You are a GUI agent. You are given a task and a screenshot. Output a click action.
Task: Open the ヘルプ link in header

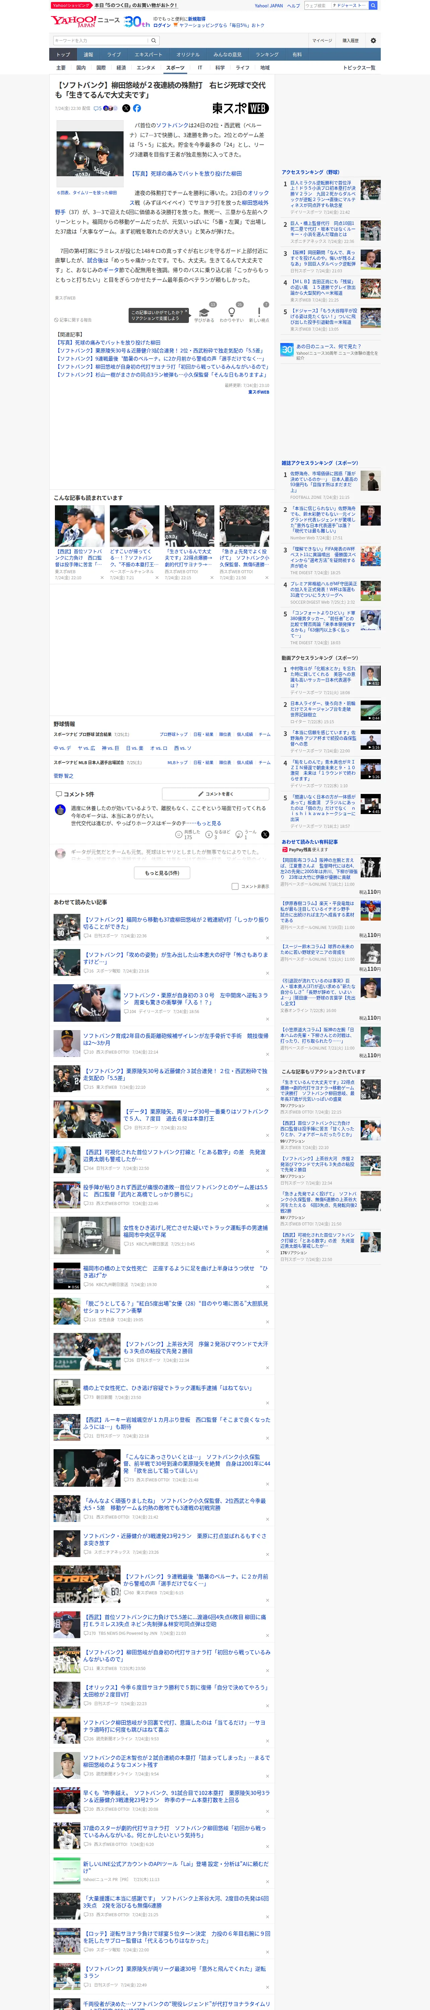click(x=293, y=5)
